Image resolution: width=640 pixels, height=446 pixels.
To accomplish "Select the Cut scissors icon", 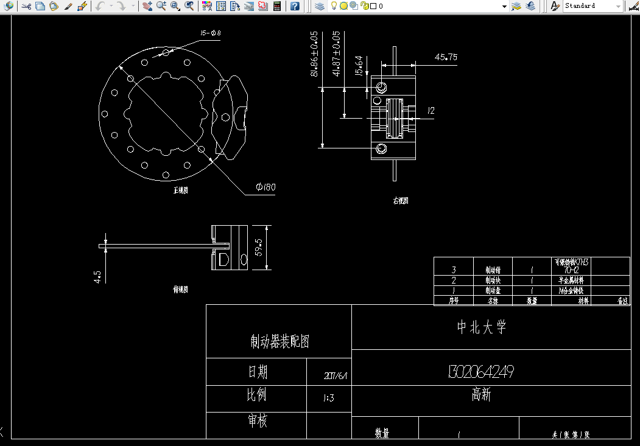I will pyautogui.click(x=27, y=6).
